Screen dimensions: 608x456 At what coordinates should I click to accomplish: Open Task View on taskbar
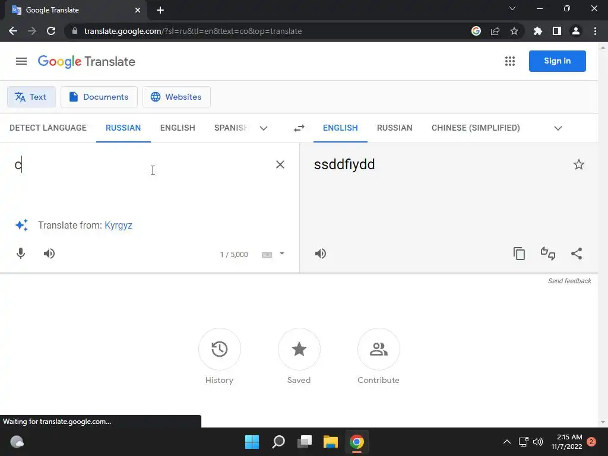pyautogui.click(x=305, y=442)
